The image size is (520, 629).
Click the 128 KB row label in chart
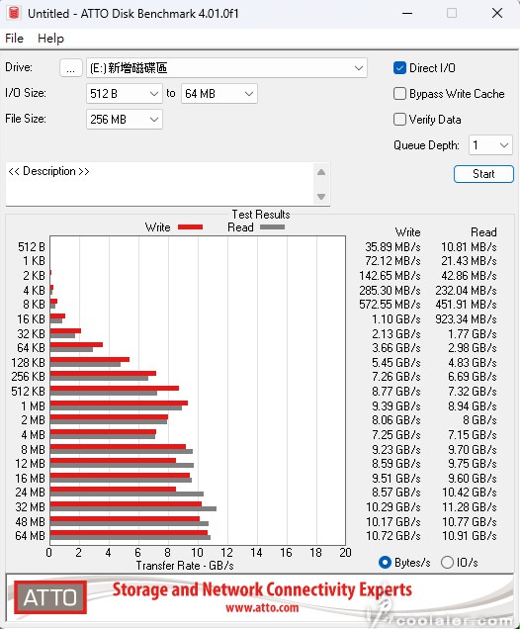(28, 363)
